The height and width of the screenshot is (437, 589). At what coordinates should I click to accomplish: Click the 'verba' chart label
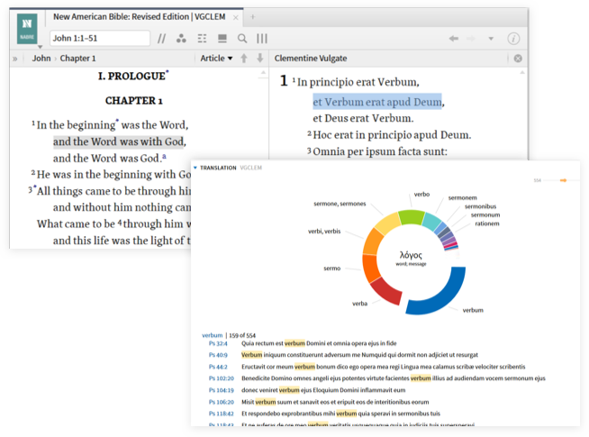[360, 304]
